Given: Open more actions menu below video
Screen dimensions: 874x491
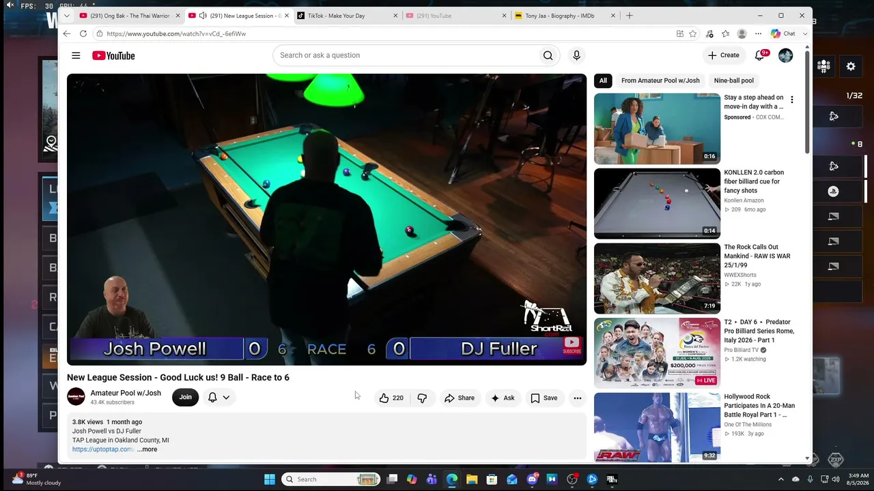Looking at the screenshot, I should [x=577, y=398].
